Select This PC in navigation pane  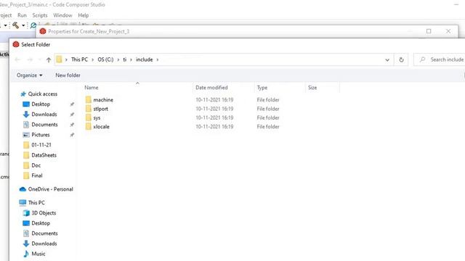(x=36, y=203)
